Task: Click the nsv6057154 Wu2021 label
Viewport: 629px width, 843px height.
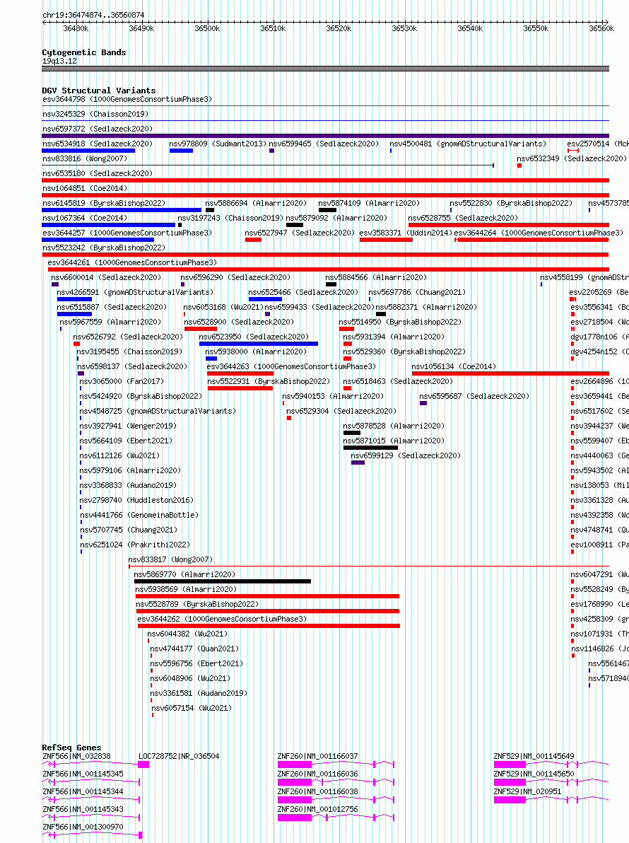Action: tap(192, 708)
